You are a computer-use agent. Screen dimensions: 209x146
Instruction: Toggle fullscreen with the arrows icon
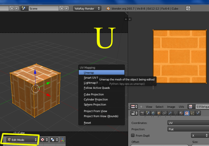[188, 9]
